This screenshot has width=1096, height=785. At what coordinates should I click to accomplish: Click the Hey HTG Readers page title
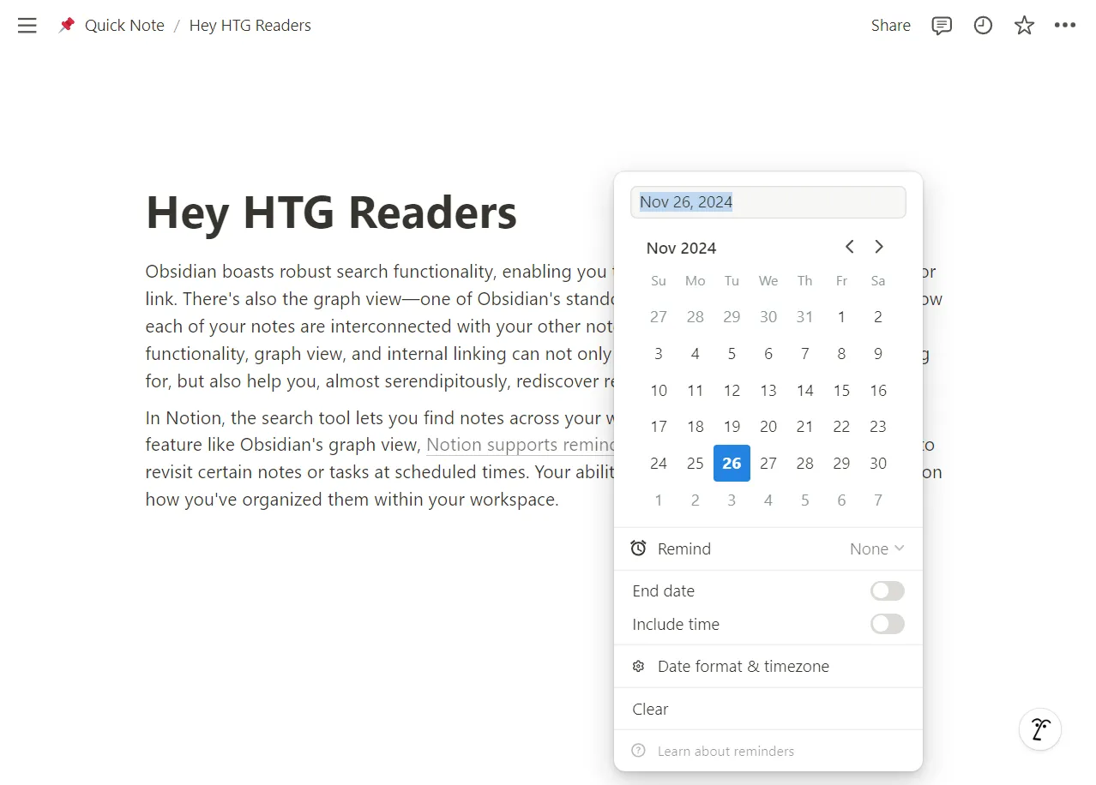click(x=331, y=212)
